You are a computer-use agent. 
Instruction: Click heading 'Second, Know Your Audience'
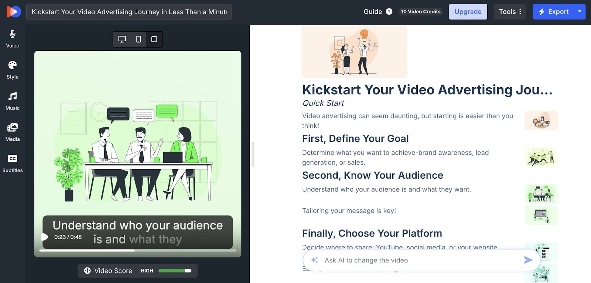(x=373, y=175)
